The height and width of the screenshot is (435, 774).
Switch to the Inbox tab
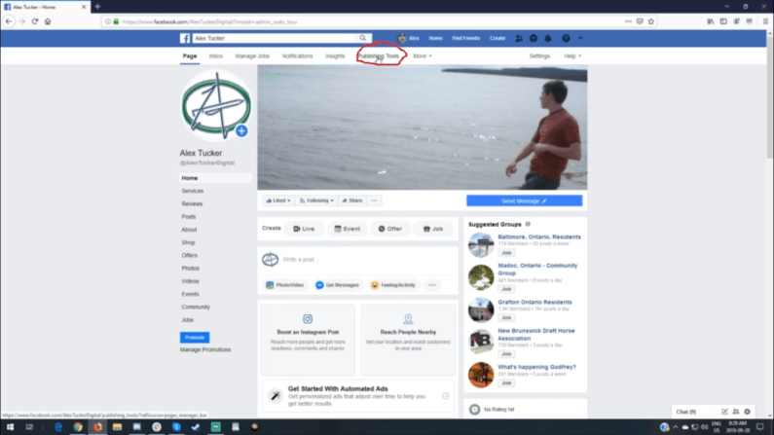point(216,56)
